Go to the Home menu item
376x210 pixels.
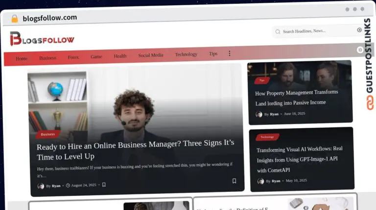click(22, 58)
